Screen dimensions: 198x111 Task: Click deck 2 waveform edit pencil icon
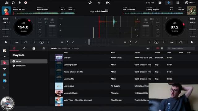click(137, 36)
